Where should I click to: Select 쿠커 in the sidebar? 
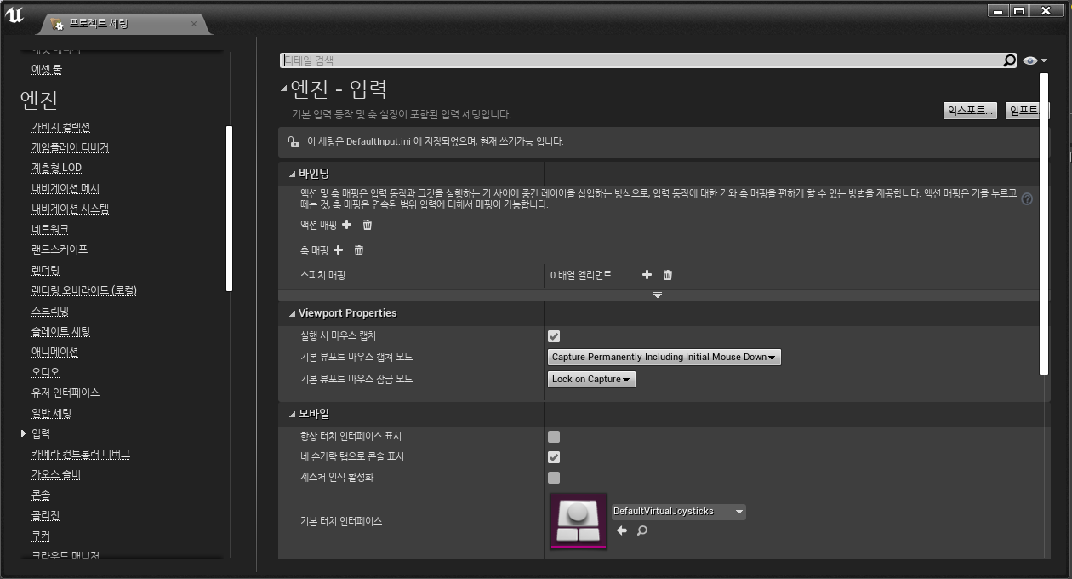point(41,536)
